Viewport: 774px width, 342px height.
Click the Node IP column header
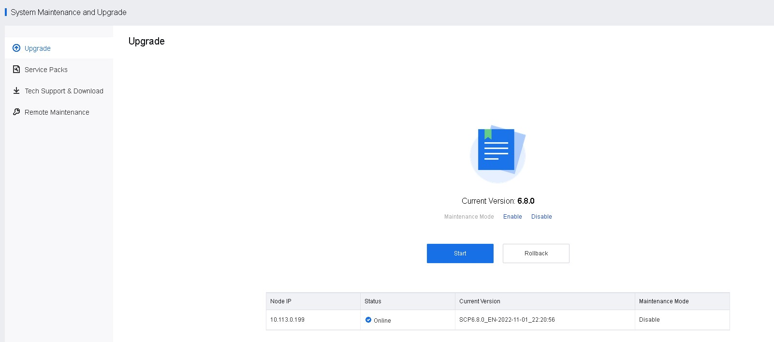[x=281, y=301]
